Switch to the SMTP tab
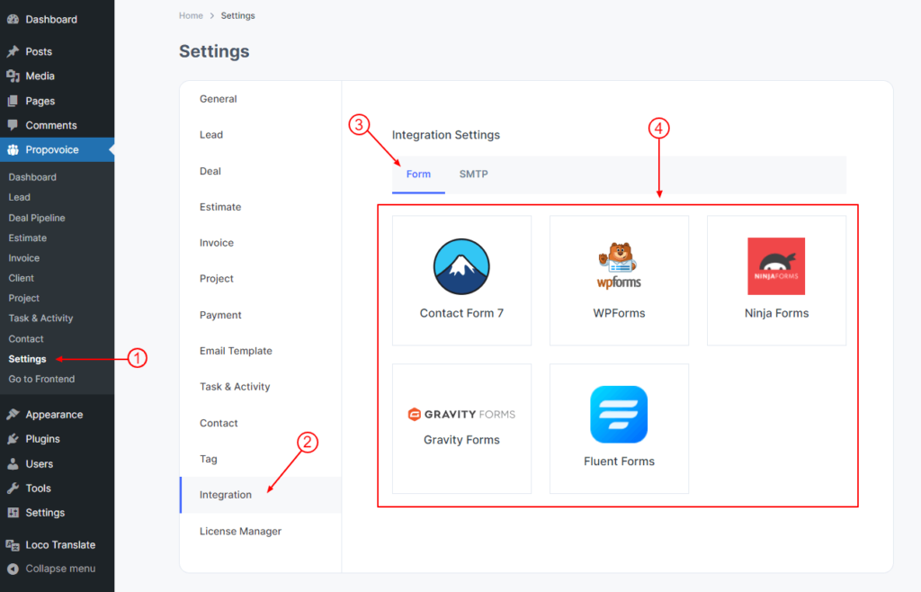This screenshot has width=921, height=592. pos(473,174)
